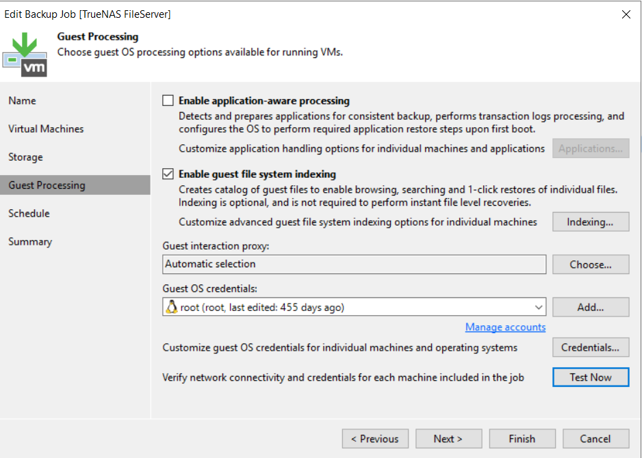This screenshot has height=458, width=642.
Task: Click the Finish button
Action: click(522, 439)
